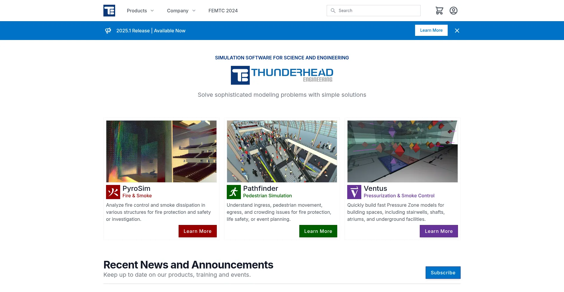
Task: Open the shopping cart
Action: click(x=439, y=11)
